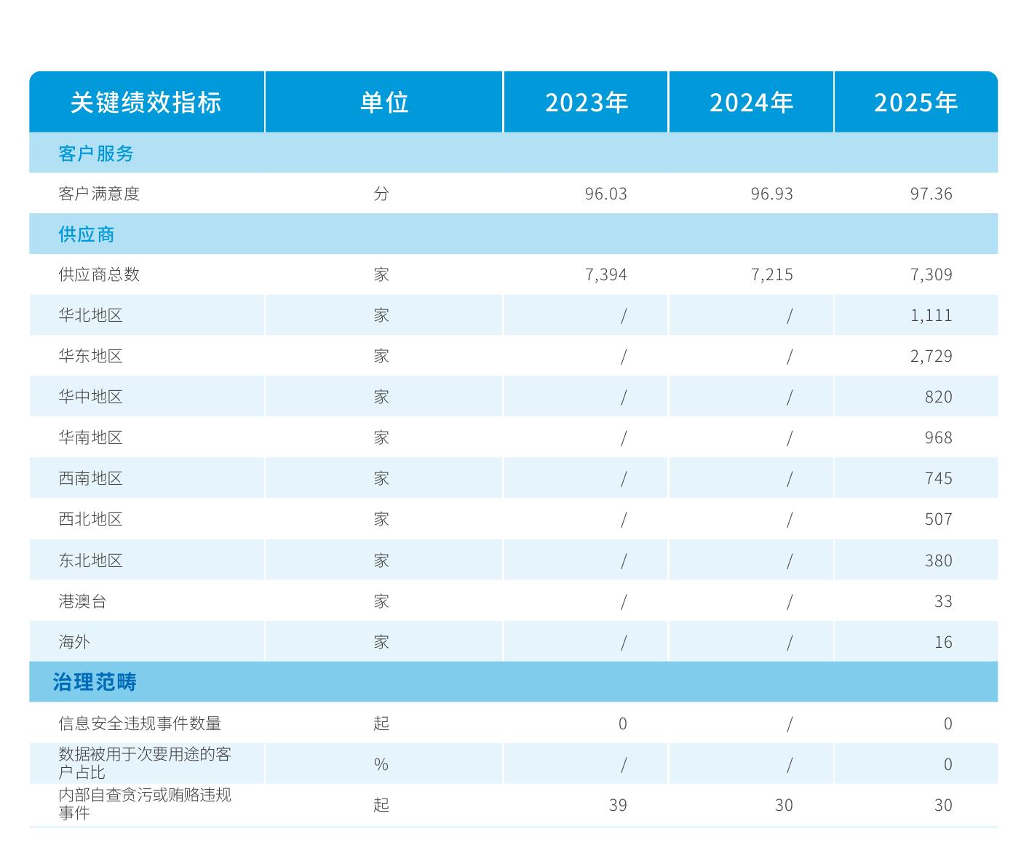Click the unit 家 in 港澳台 row
Viewport: 1021px width, 856px height.
(381, 601)
